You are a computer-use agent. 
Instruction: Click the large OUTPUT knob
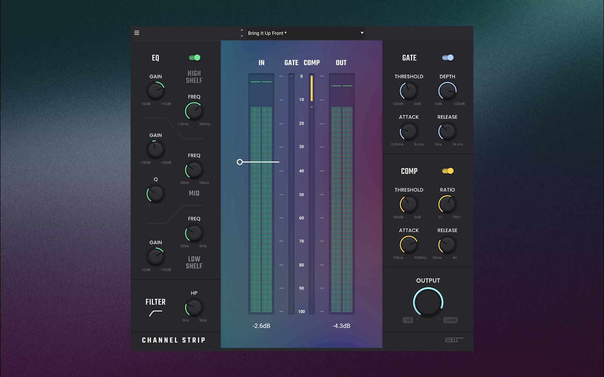(428, 302)
